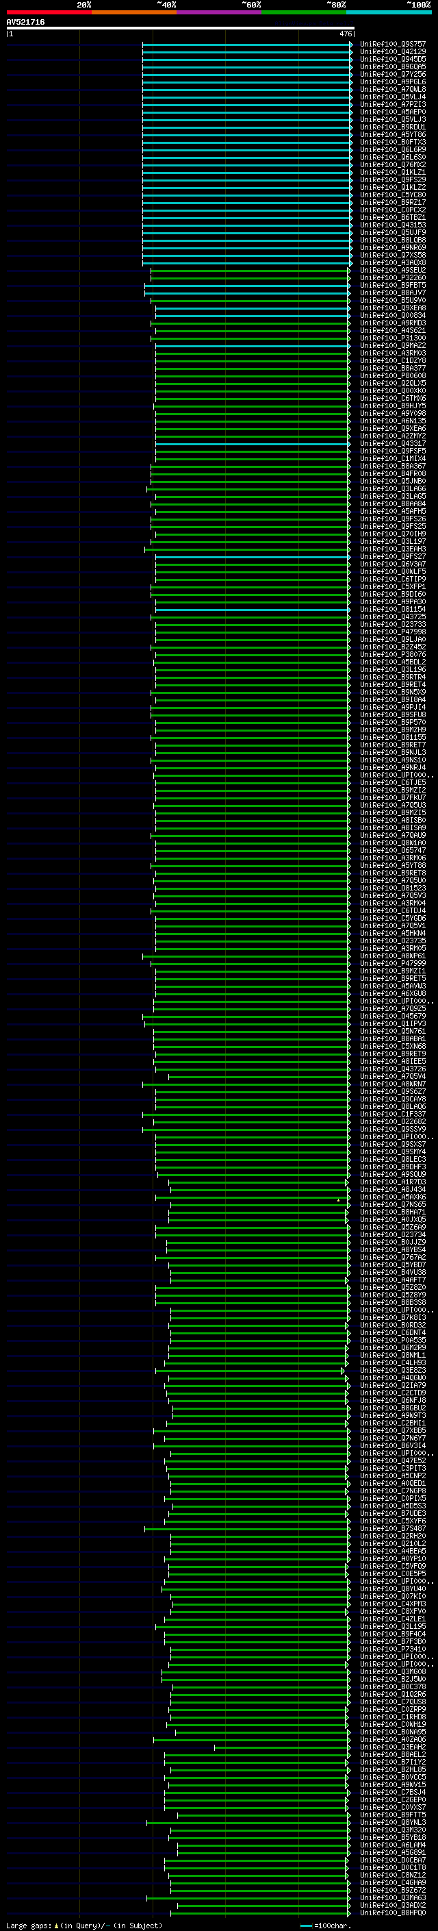Open hit UniRef100_Q43153
Screen dimensions: 438x1931
pyautogui.click(x=393, y=225)
